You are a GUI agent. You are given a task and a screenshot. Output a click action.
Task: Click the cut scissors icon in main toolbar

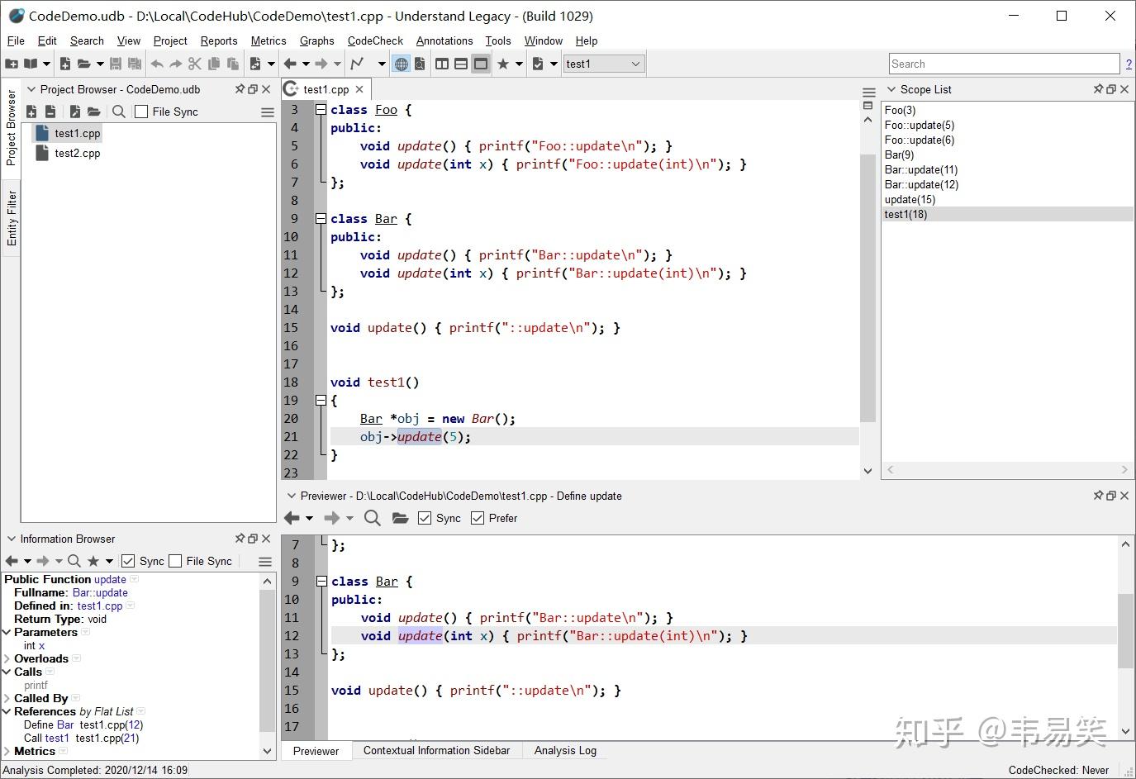[195, 64]
